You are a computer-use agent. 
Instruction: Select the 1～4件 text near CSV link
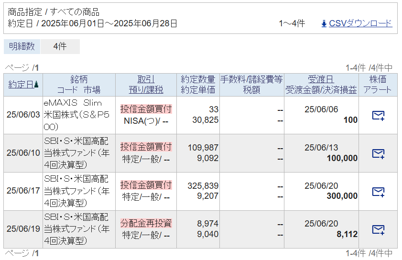pyautogui.click(x=292, y=23)
